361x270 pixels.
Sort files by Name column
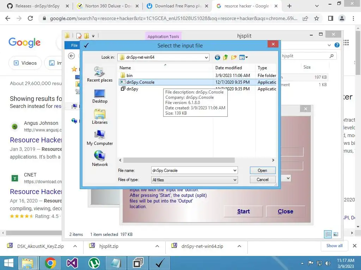(x=125, y=68)
